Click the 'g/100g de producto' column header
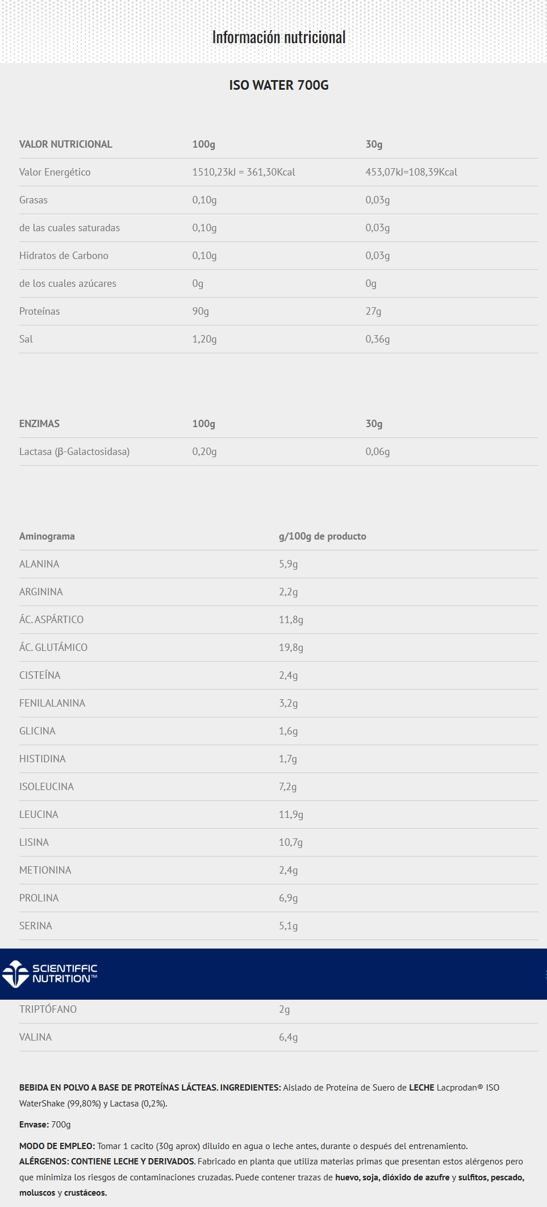 322,536
